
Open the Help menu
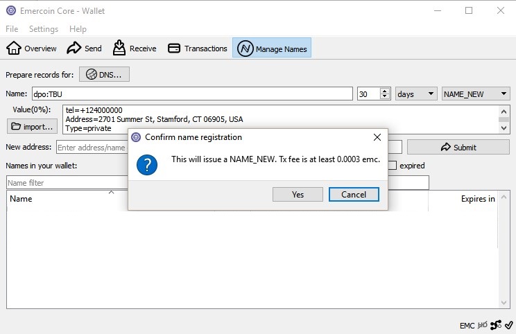[x=78, y=29]
